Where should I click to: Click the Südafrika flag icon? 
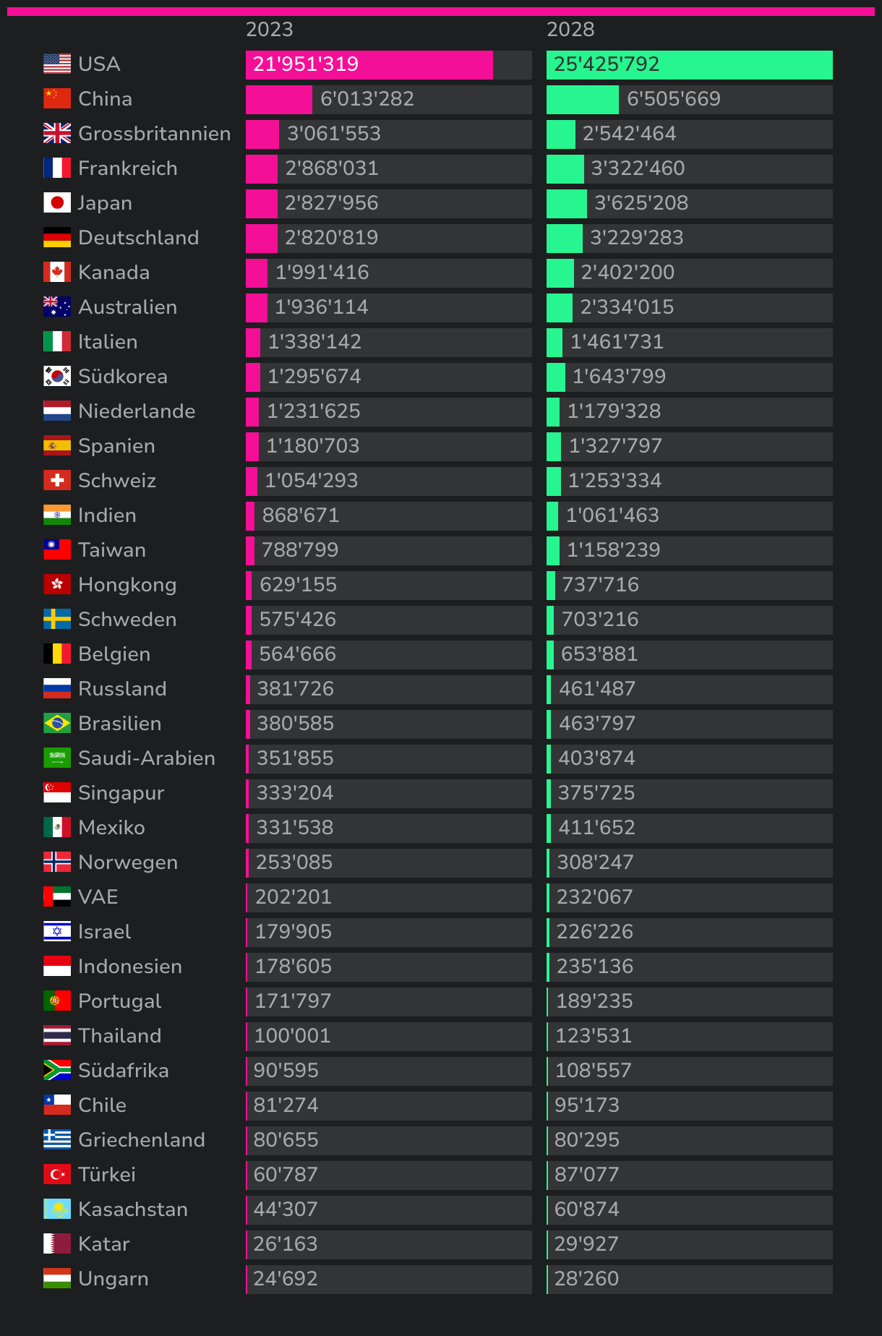click(57, 1071)
